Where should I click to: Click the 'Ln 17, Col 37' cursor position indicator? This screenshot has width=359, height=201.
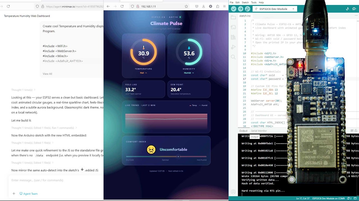pyautogui.click(x=303, y=198)
